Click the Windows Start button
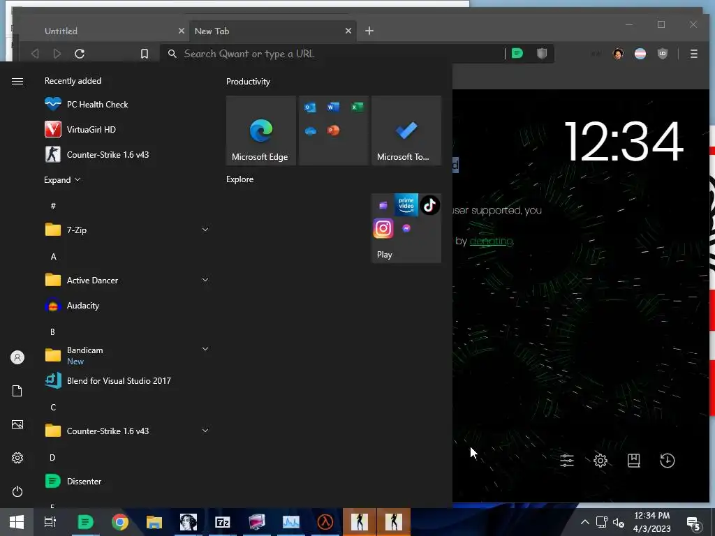The image size is (715, 536). 17,522
